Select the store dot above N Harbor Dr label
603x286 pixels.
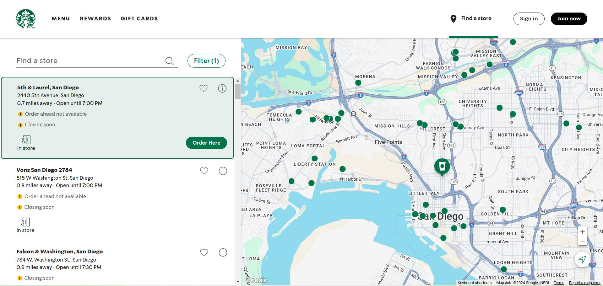(343, 169)
